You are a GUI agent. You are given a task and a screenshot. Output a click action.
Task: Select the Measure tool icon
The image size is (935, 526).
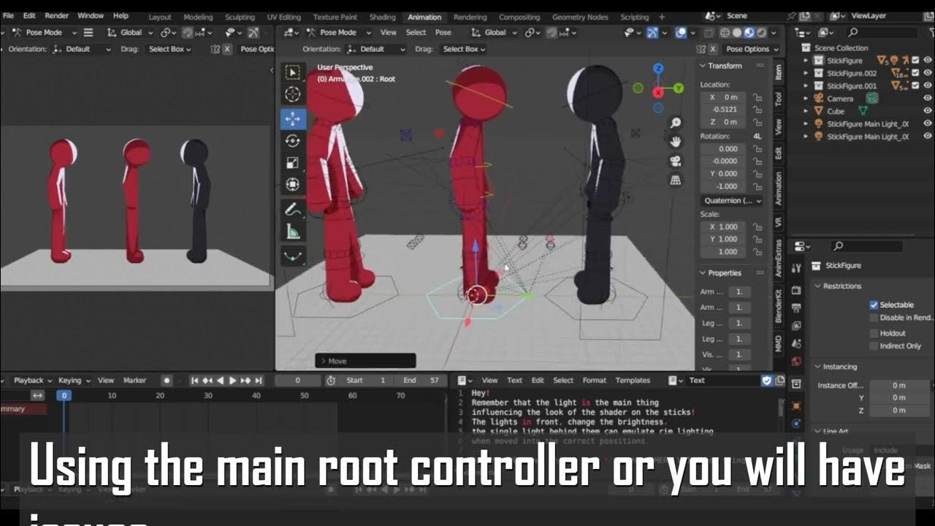point(293,232)
